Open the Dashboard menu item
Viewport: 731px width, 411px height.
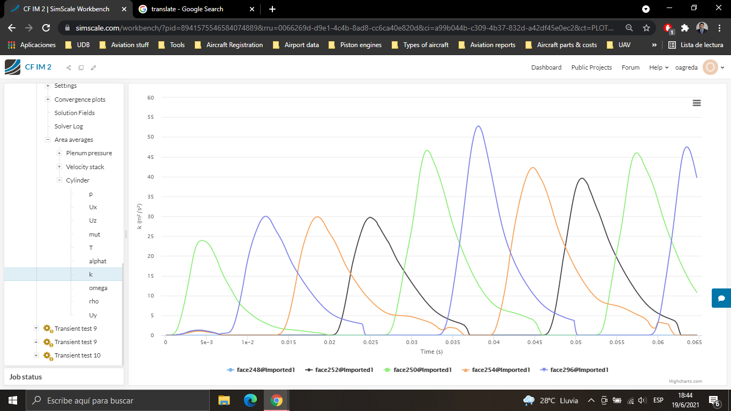(546, 67)
